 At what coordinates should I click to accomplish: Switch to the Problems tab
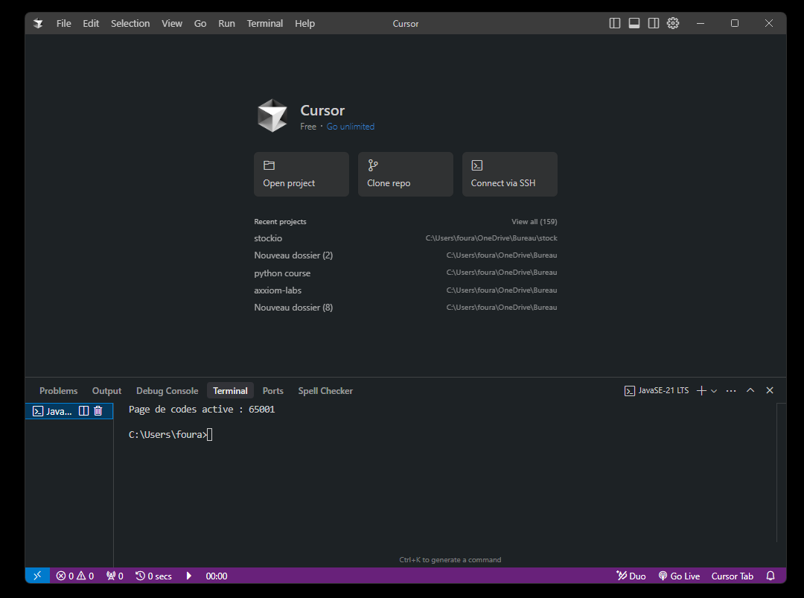click(x=59, y=391)
